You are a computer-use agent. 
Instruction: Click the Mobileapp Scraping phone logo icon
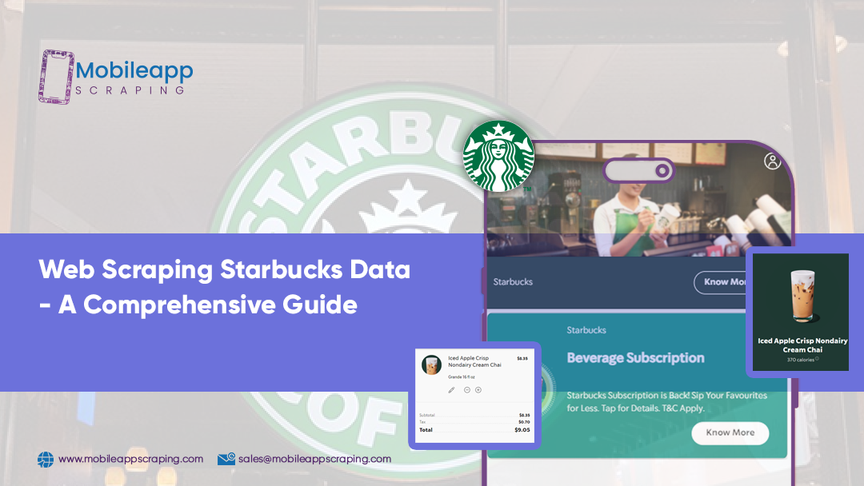tap(56, 77)
